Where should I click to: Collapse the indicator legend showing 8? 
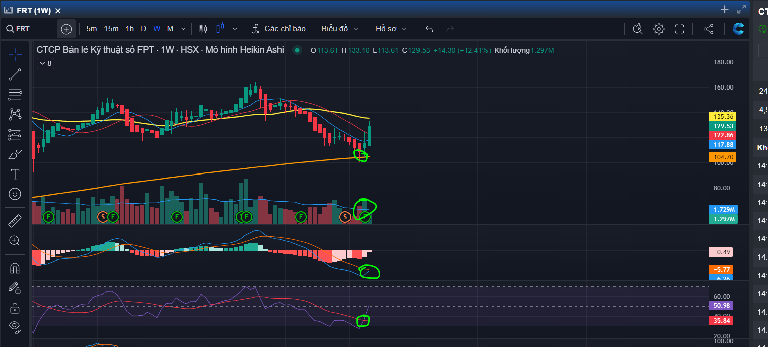click(45, 63)
